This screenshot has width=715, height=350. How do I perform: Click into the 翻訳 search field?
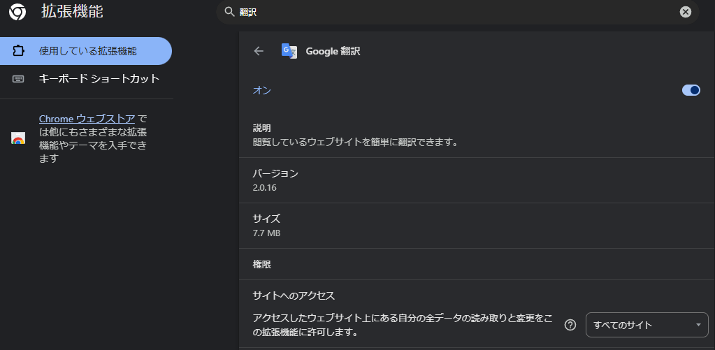click(x=457, y=12)
